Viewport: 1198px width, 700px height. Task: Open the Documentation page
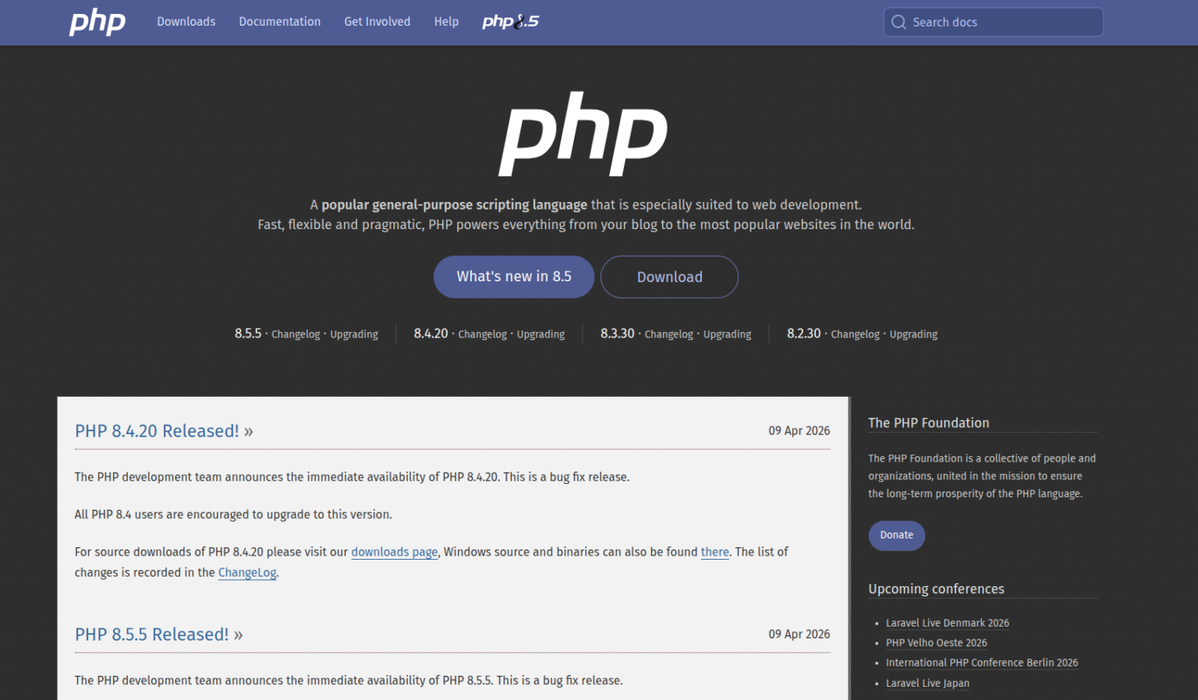279,22
